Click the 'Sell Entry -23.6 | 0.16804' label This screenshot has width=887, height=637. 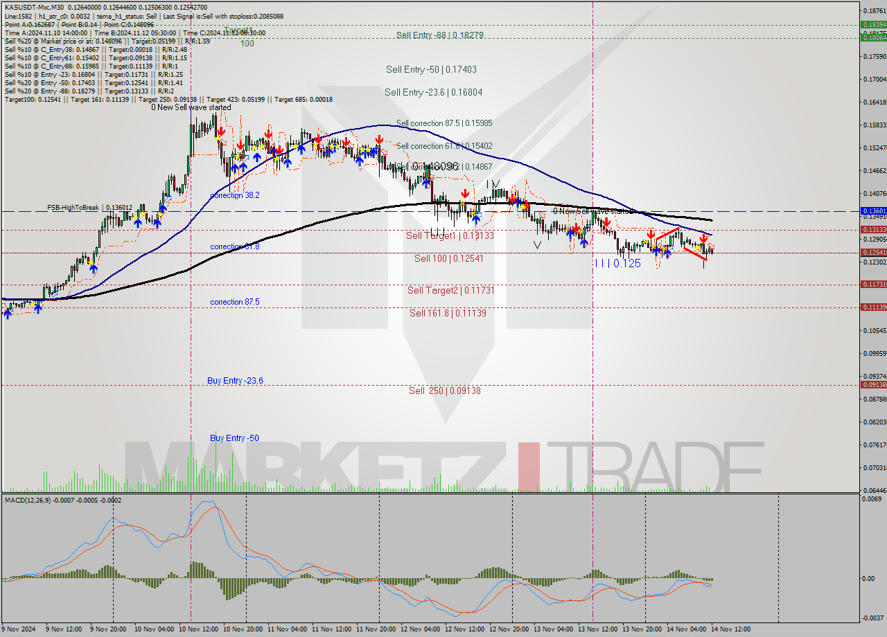click(433, 92)
